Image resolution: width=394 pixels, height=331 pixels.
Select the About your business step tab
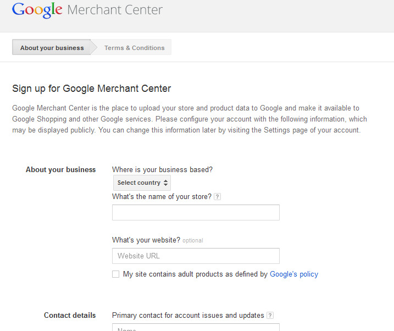tap(52, 48)
